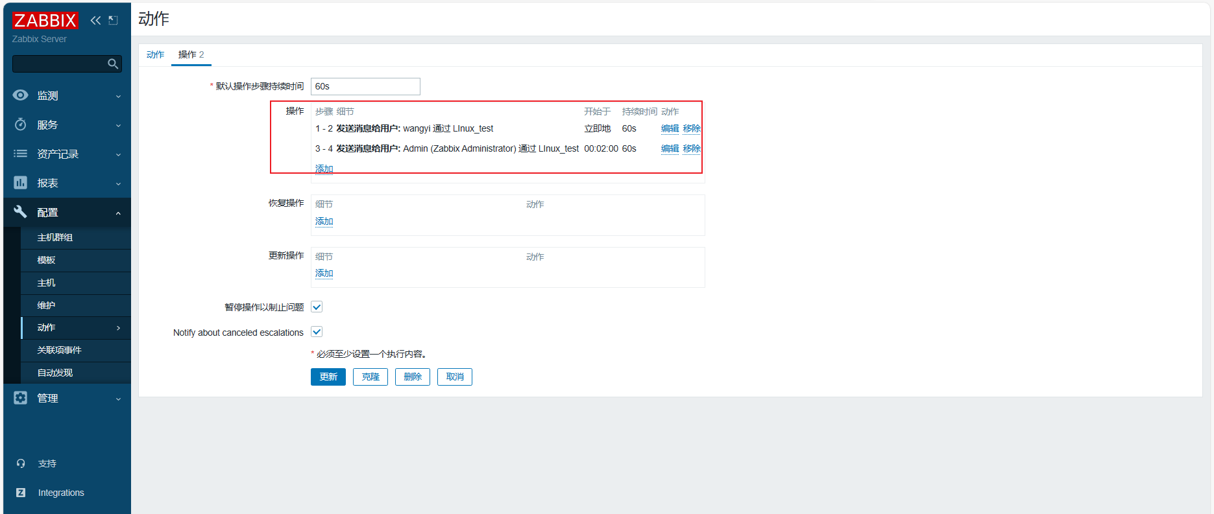Open 维护 in the sidebar

point(76,305)
